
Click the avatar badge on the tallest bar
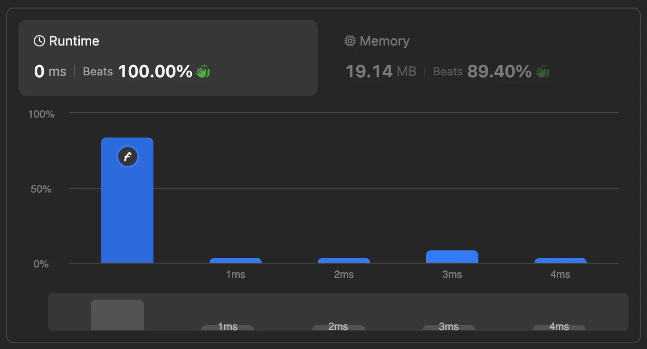127,157
